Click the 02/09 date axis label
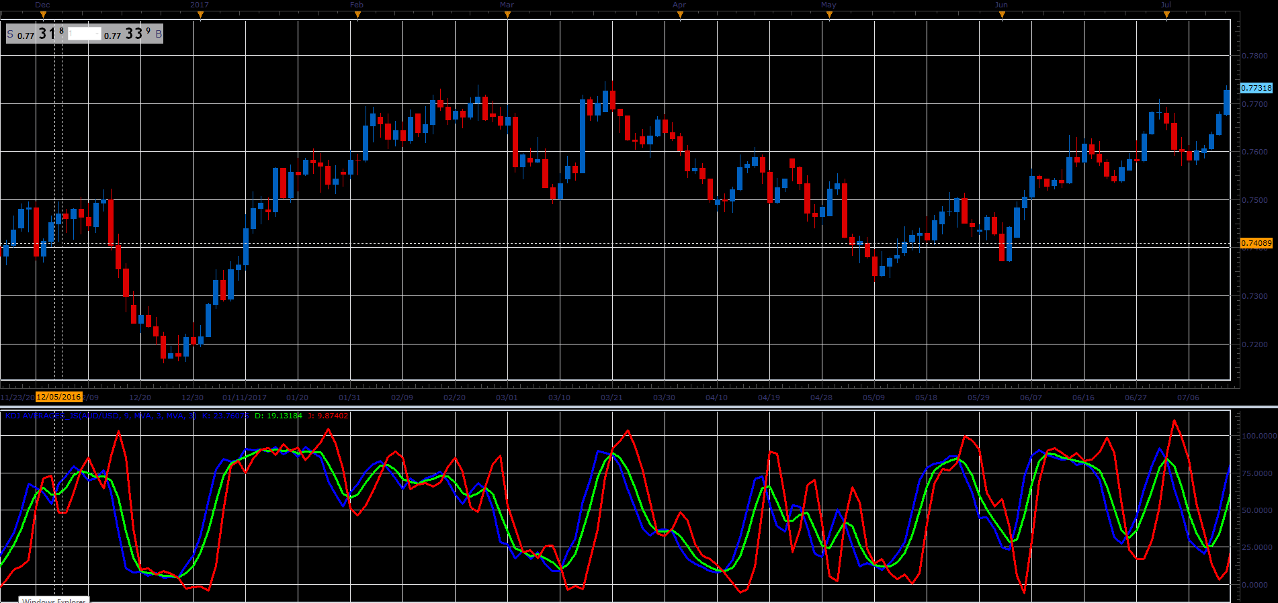This screenshot has width=1278, height=603. 402,398
